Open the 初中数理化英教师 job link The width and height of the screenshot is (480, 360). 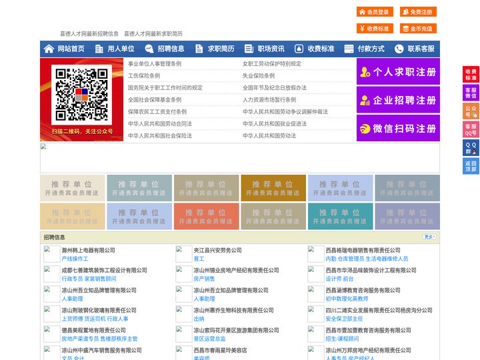click(347, 299)
